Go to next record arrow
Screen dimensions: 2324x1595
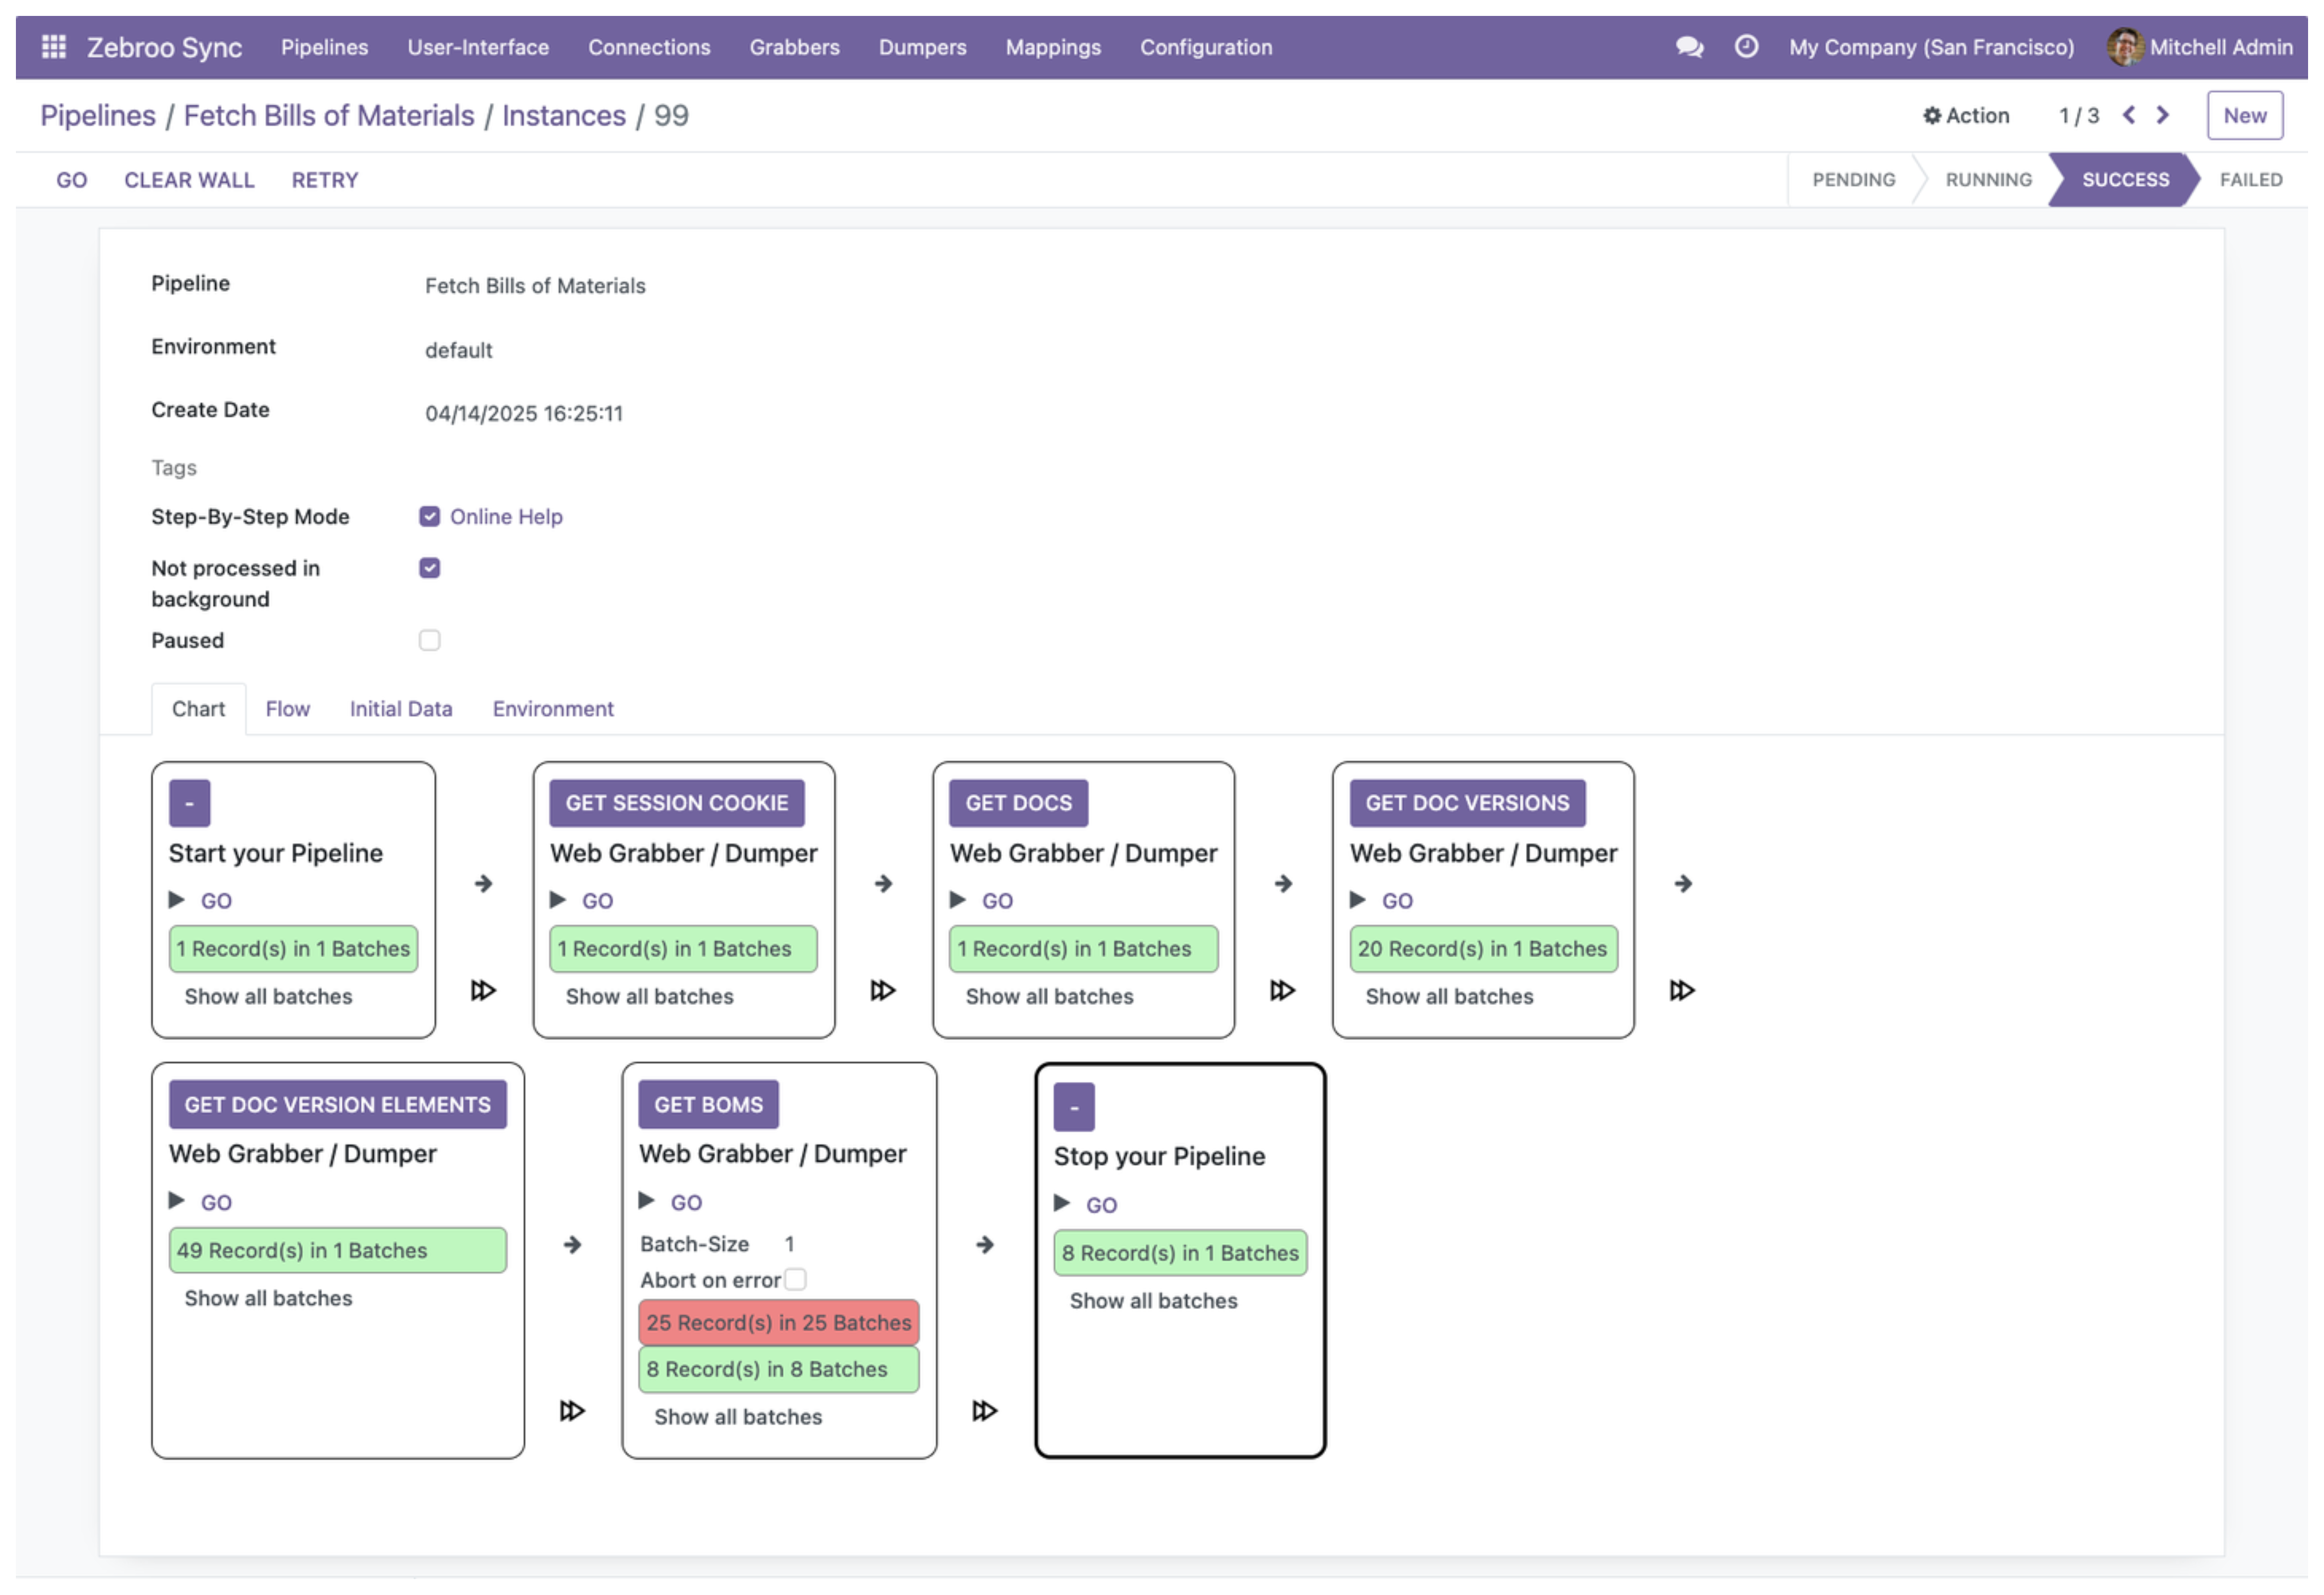2163,115
